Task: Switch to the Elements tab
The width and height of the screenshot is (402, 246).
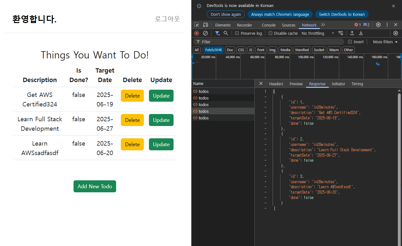Action: [x=223, y=25]
